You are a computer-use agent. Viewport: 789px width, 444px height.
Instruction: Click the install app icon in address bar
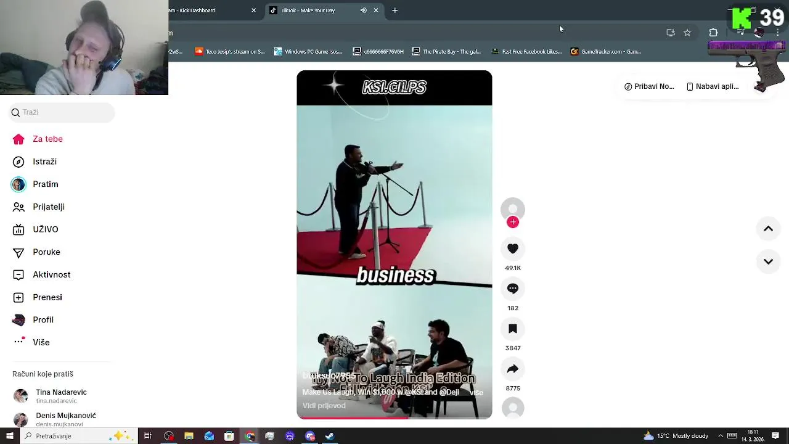click(x=671, y=33)
